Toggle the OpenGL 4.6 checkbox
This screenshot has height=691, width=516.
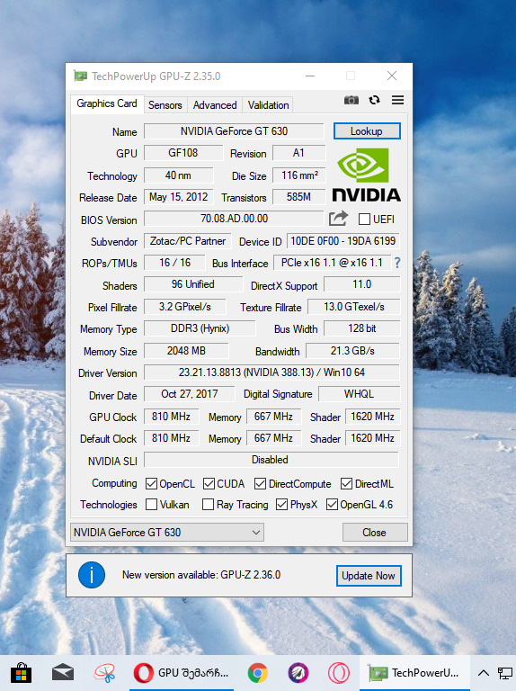pyautogui.click(x=332, y=504)
